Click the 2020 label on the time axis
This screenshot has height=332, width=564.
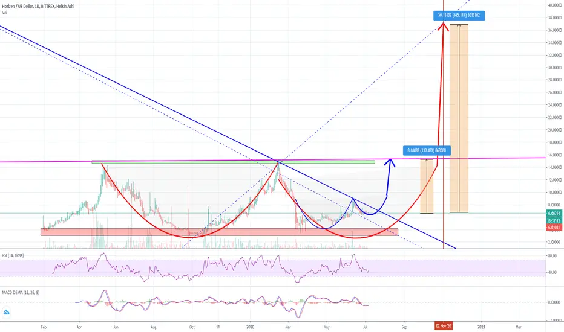tap(251, 327)
